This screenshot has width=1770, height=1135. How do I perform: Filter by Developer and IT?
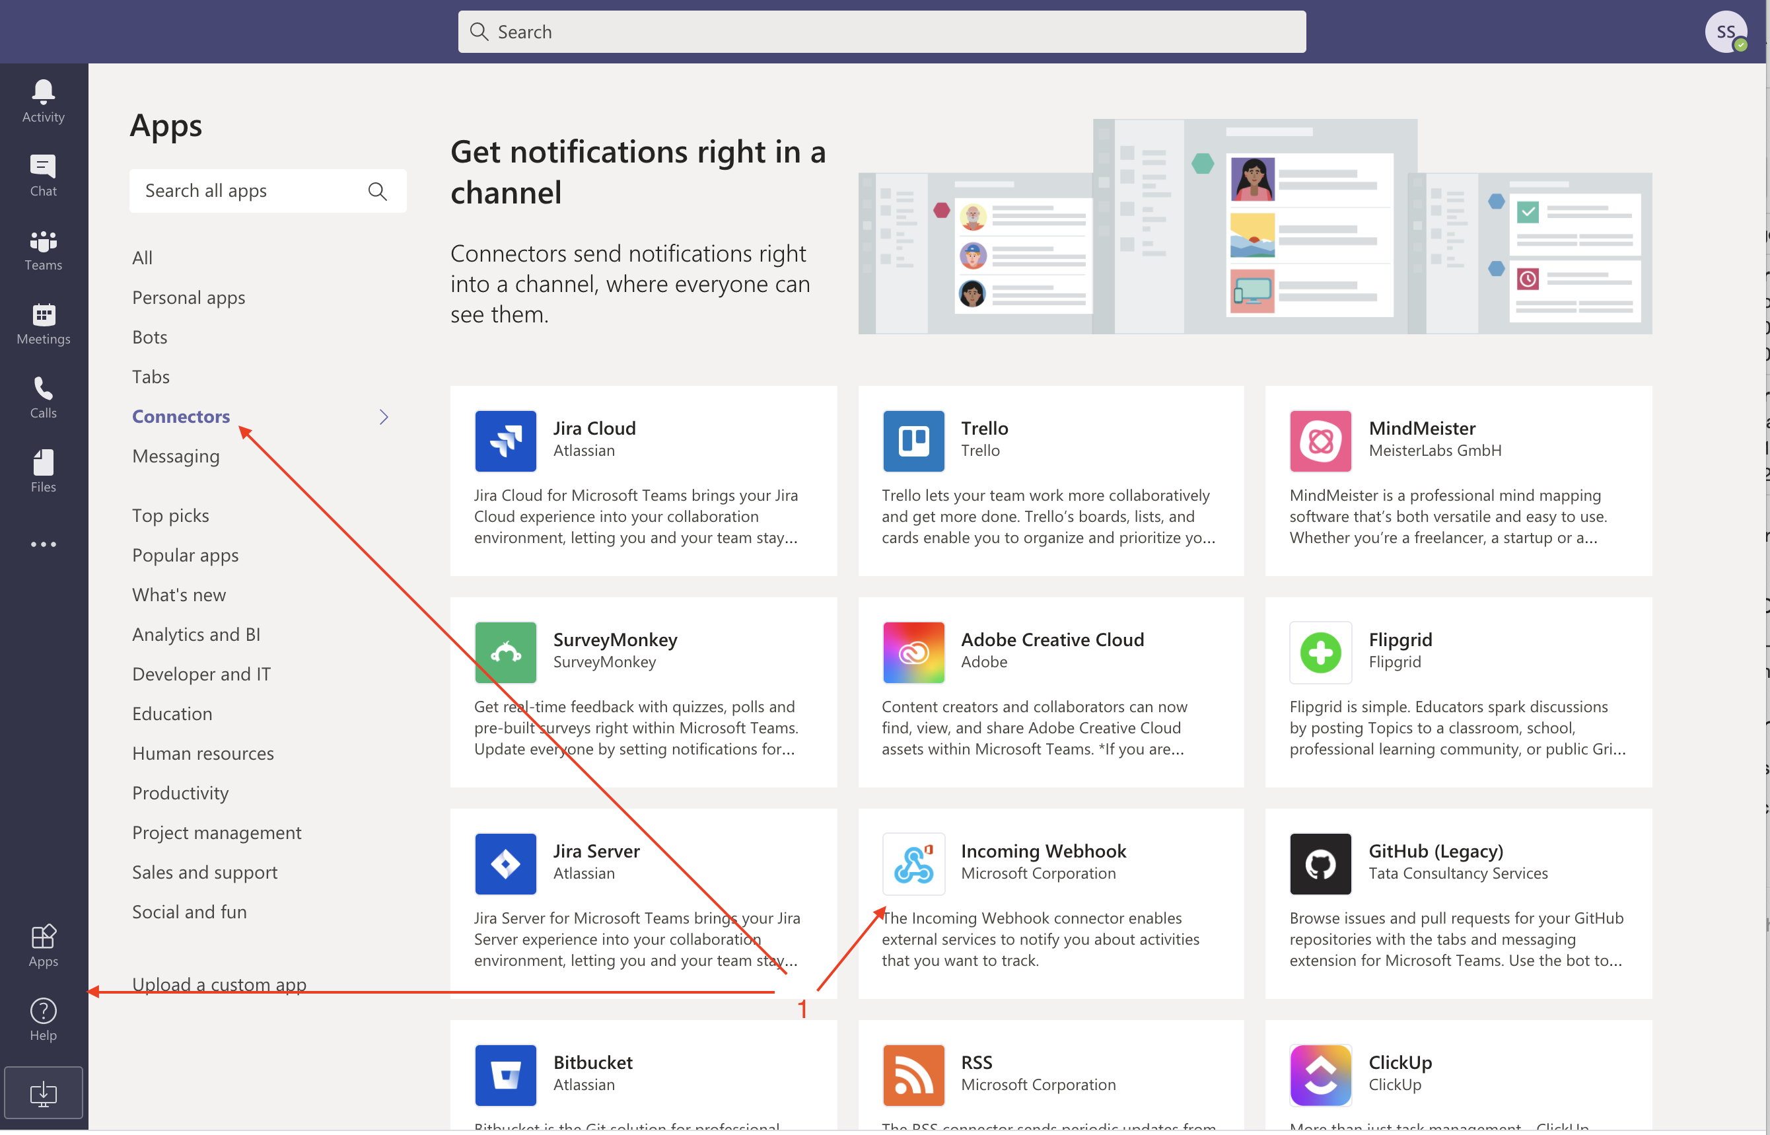pos(202,675)
